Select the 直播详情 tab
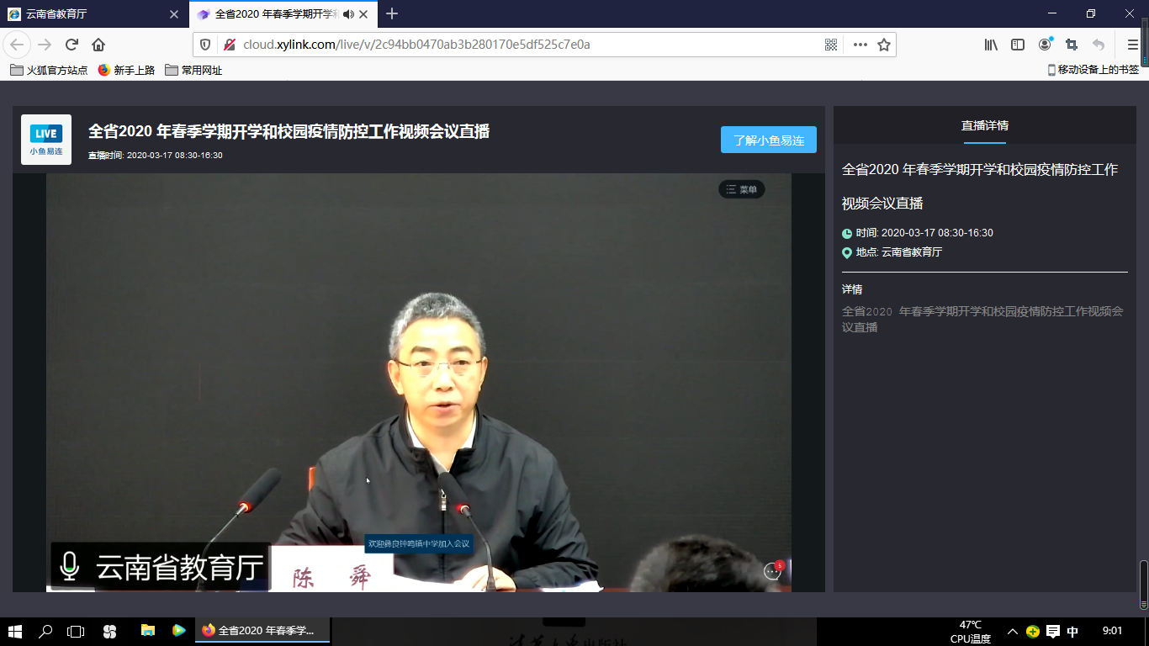1149x646 pixels. point(984,125)
